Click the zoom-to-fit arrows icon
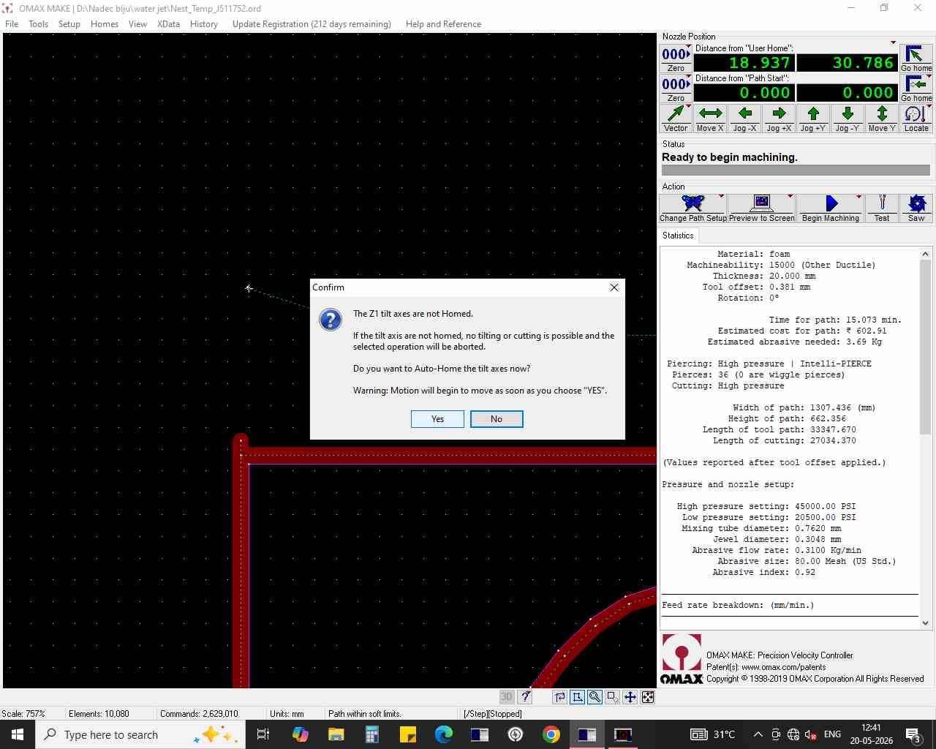 pos(647,697)
